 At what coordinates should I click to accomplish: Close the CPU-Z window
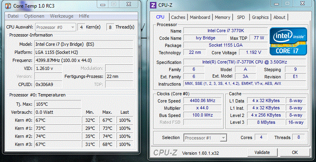[302, 4]
